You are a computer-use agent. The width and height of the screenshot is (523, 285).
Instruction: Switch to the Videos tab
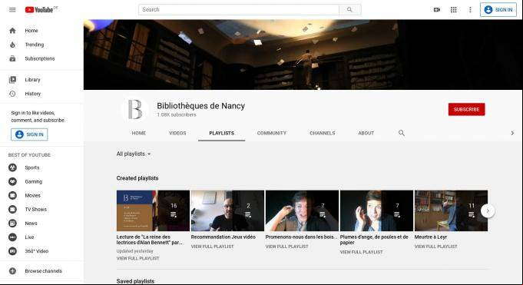[x=177, y=133]
